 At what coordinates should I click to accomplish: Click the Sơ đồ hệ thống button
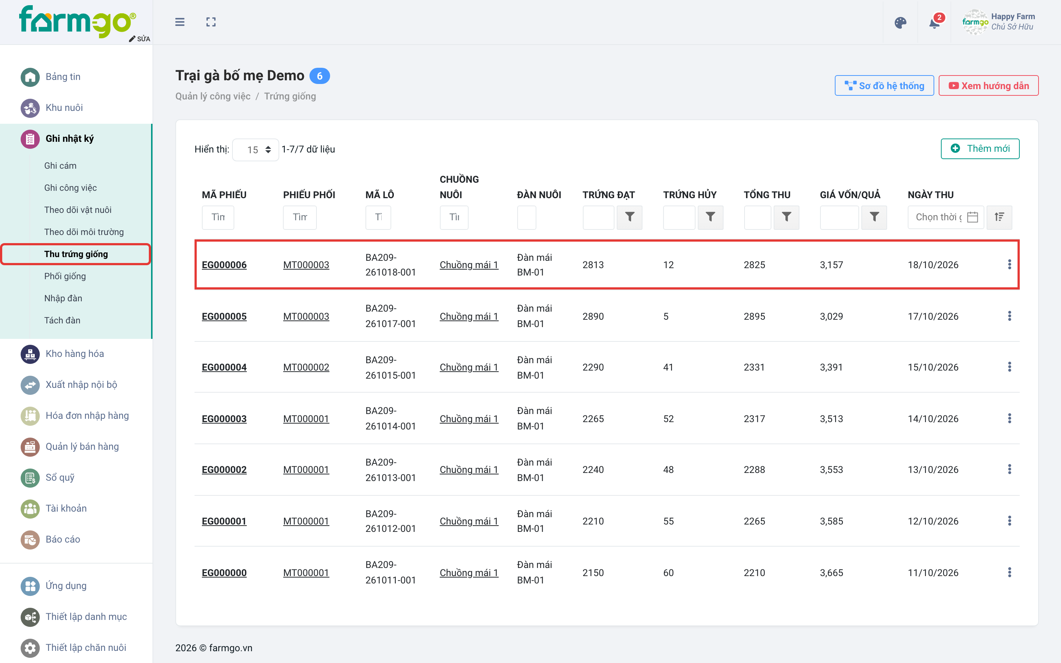pyautogui.click(x=884, y=85)
